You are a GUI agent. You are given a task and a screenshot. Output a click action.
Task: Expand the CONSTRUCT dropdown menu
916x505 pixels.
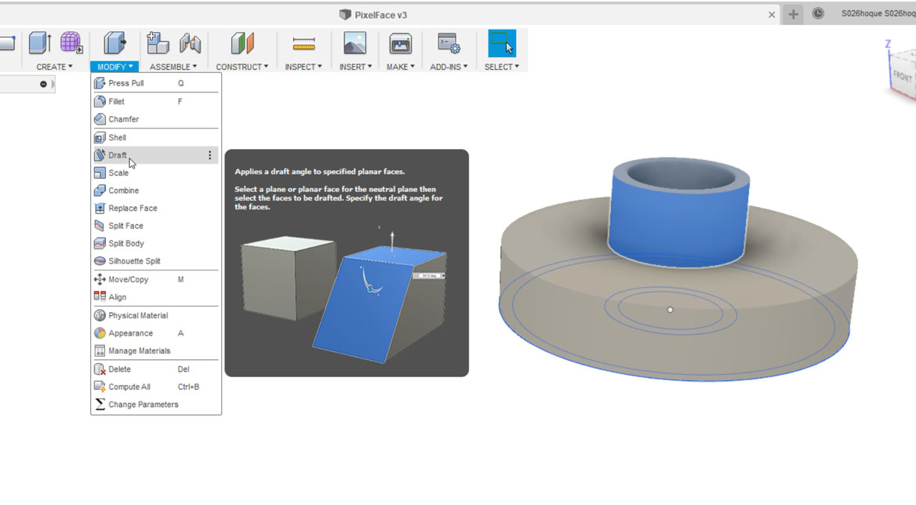click(x=242, y=67)
